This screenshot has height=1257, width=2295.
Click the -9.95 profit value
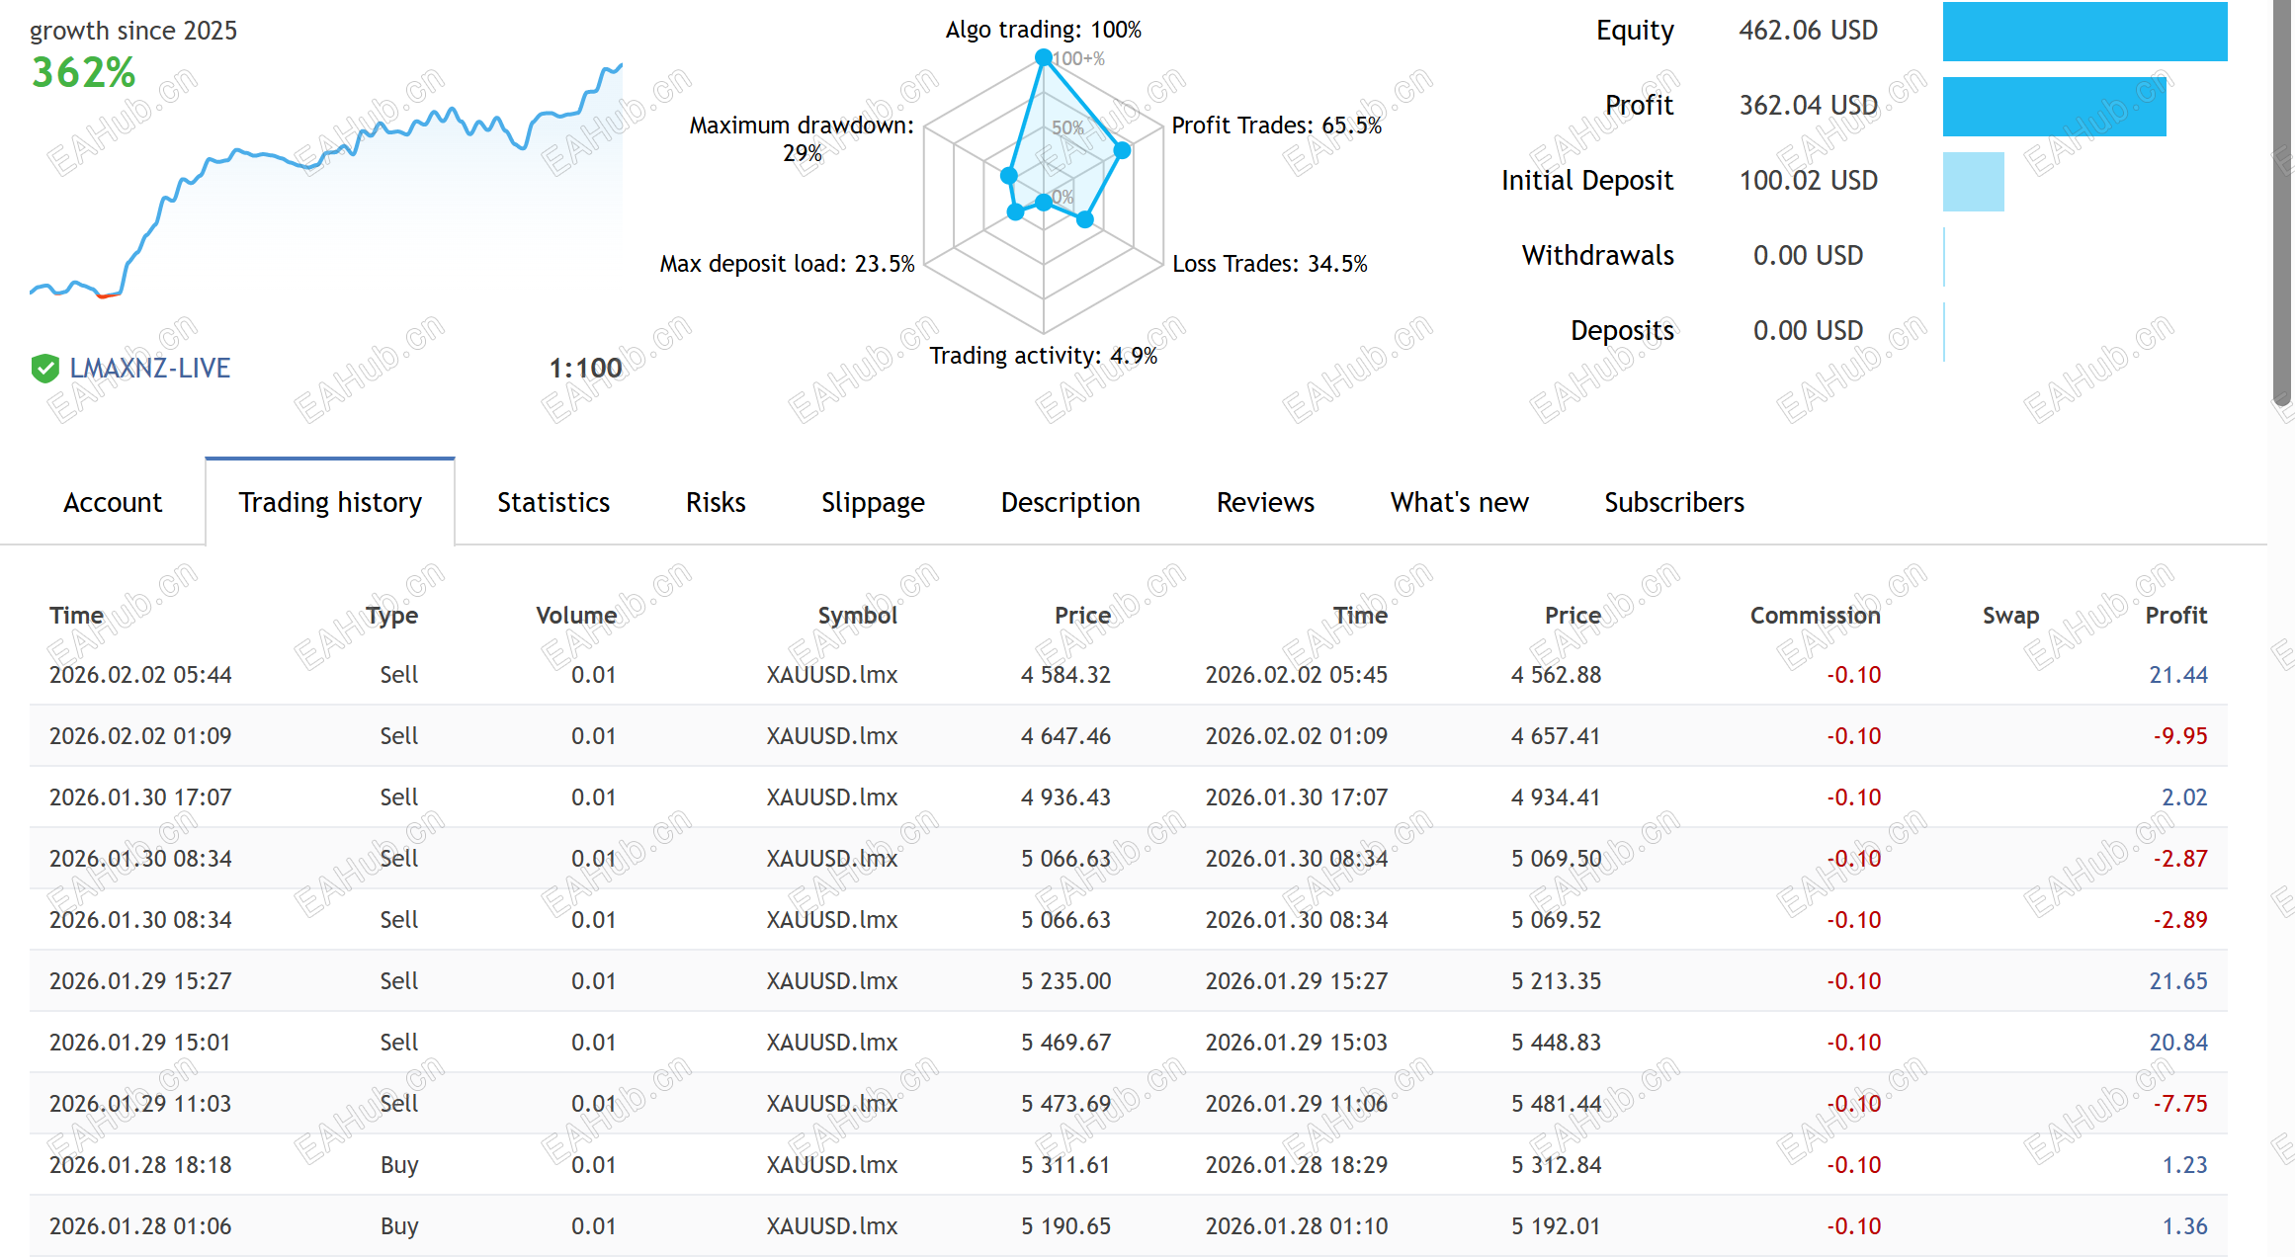pos(2179,736)
